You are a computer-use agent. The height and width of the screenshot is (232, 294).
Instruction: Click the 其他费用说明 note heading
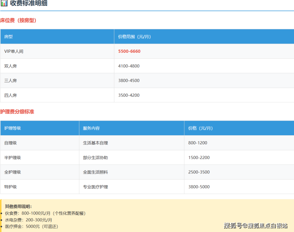pos(18,206)
